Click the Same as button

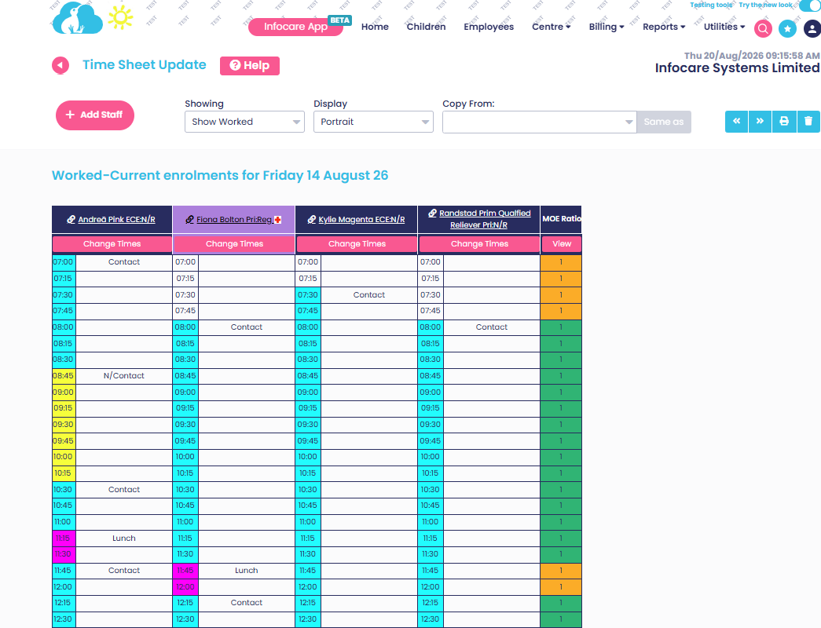(664, 122)
